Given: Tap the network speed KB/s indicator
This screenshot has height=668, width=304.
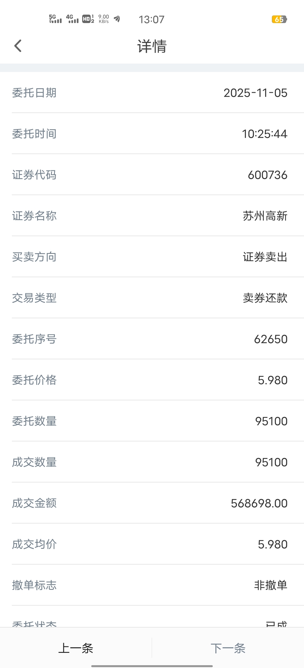Looking at the screenshot, I should 104,19.
